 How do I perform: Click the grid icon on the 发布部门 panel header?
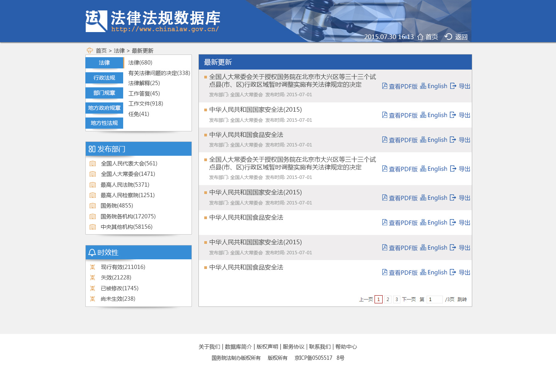pos(92,149)
